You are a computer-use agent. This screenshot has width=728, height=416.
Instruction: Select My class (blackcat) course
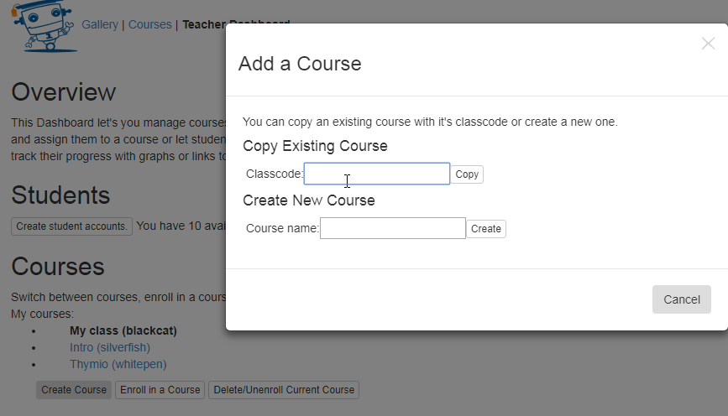coord(123,330)
